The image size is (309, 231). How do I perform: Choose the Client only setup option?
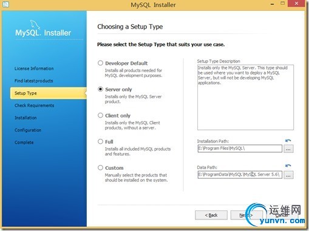coord(100,115)
